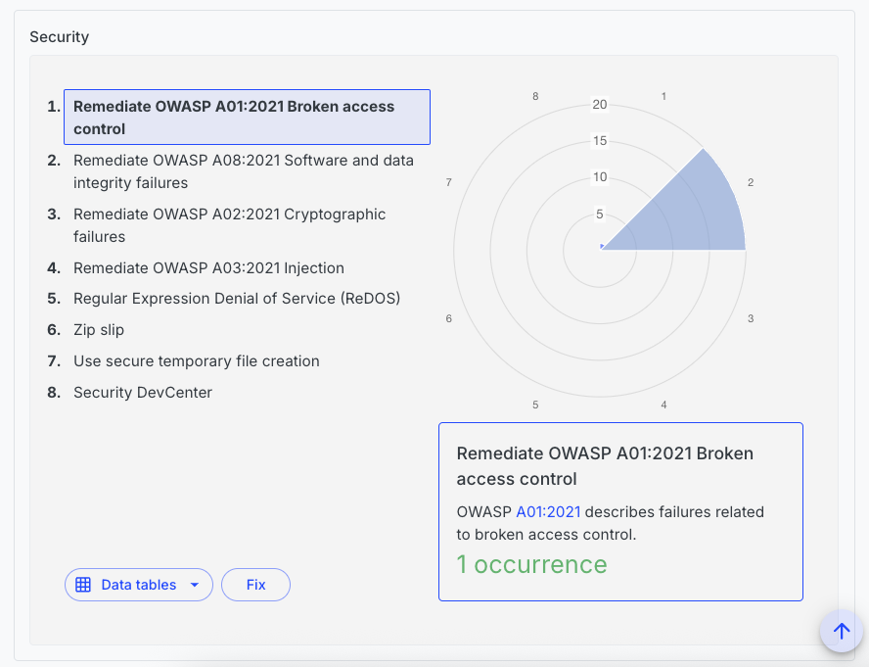Open the Data tables dropdown
The width and height of the screenshot is (869, 667).
[x=139, y=585]
